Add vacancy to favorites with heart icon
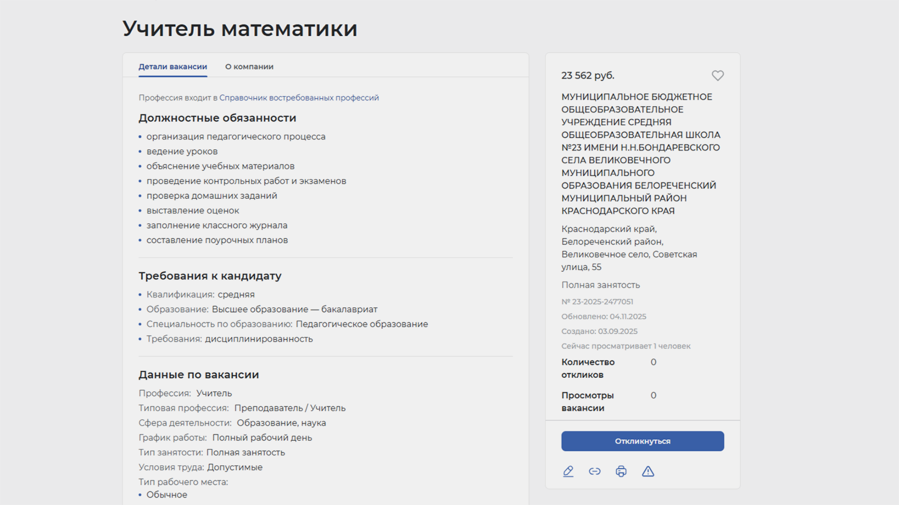 tap(717, 76)
